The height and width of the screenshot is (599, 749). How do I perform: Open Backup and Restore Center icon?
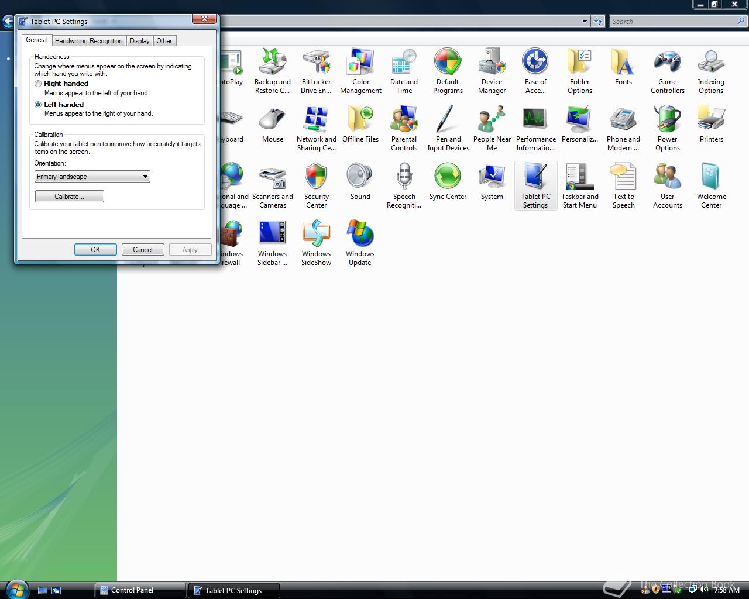(x=273, y=71)
